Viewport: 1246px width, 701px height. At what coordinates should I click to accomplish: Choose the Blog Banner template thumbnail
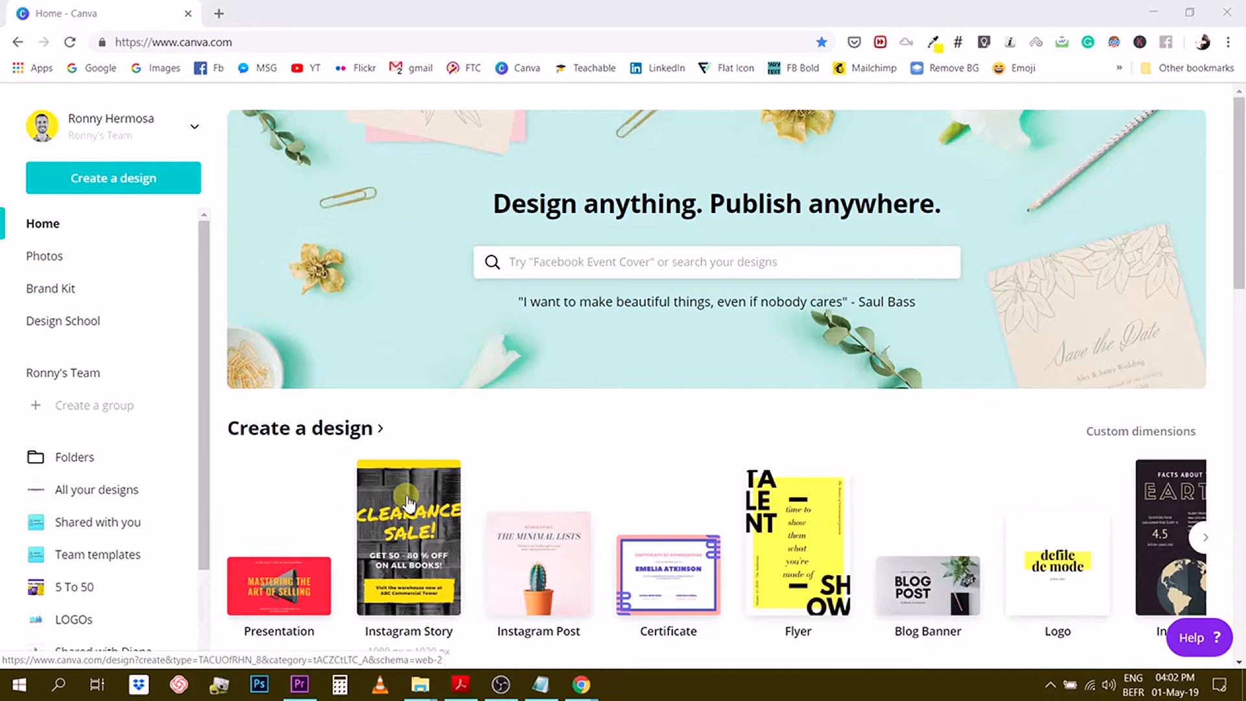[928, 585]
